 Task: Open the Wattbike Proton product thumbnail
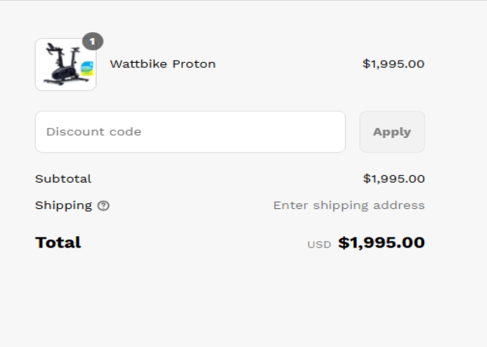[x=66, y=64]
